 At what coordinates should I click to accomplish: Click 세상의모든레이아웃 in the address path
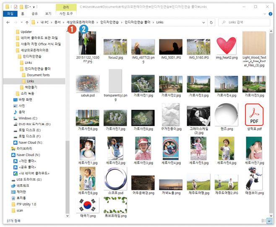81,22
